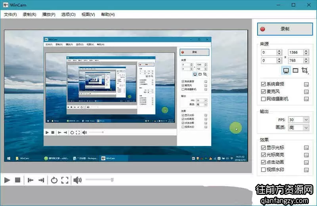The height and width of the screenshot is (206, 317).
Task: Mute the speaker volume icon
Action: (77, 180)
